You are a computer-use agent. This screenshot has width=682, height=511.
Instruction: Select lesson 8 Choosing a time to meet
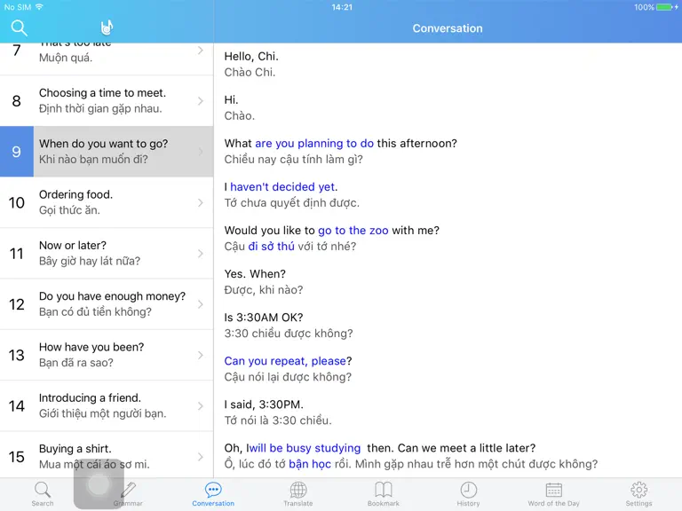click(x=107, y=101)
